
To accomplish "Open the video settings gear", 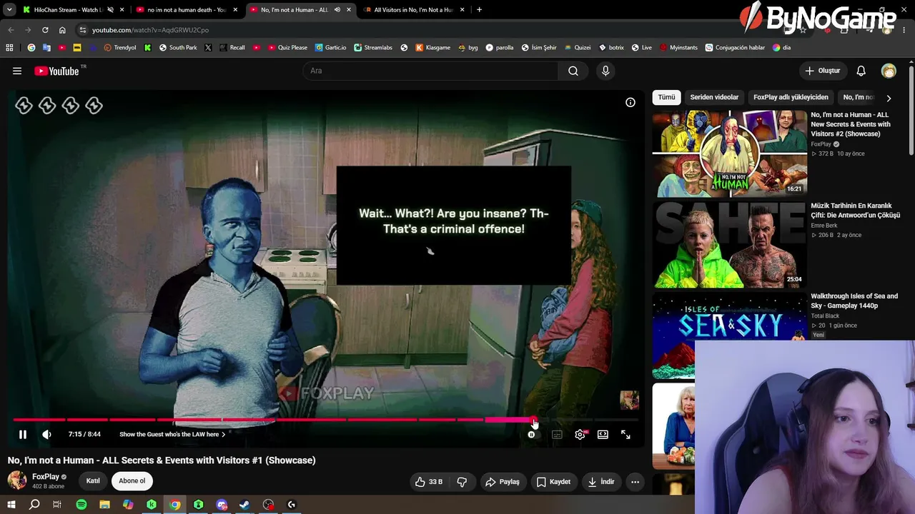I will click(x=580, y=434).
